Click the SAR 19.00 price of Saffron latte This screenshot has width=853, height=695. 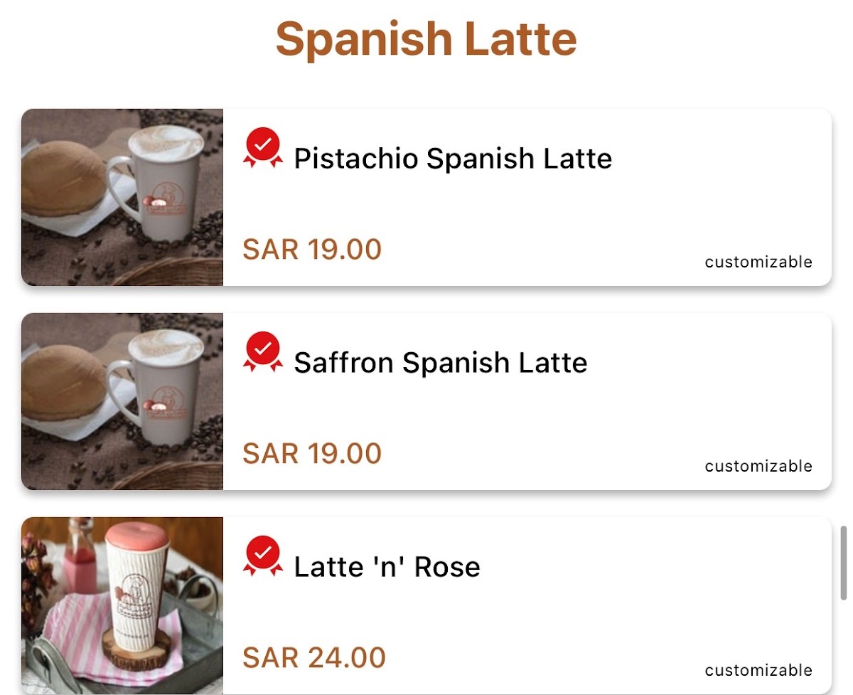[x=312, y=454]
